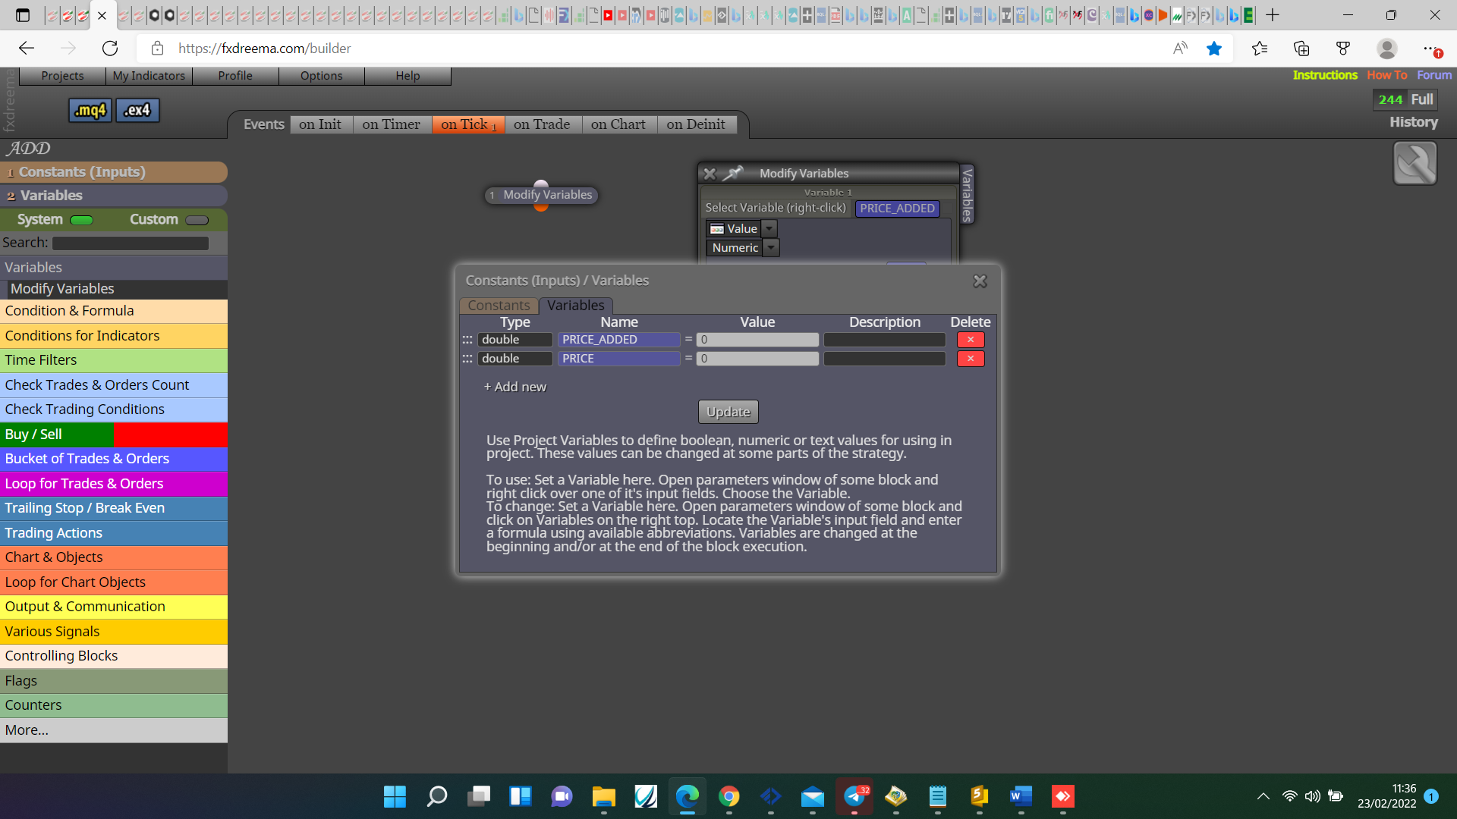Expand the Variables side tab on panel
The width and height of the screenshot is (1457, 819).
pyautogui.click(x=967, y=195)
